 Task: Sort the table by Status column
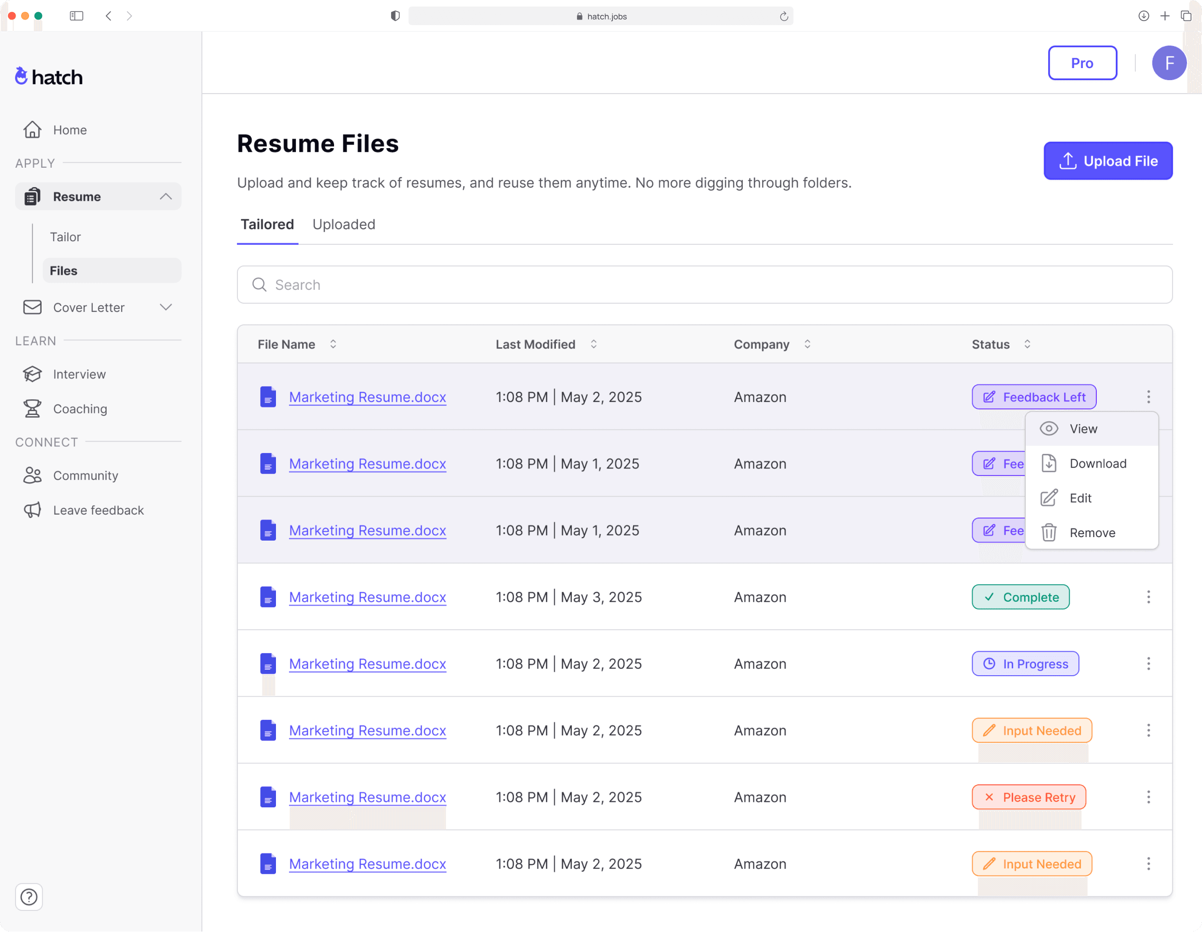[x=1027, y=344]
